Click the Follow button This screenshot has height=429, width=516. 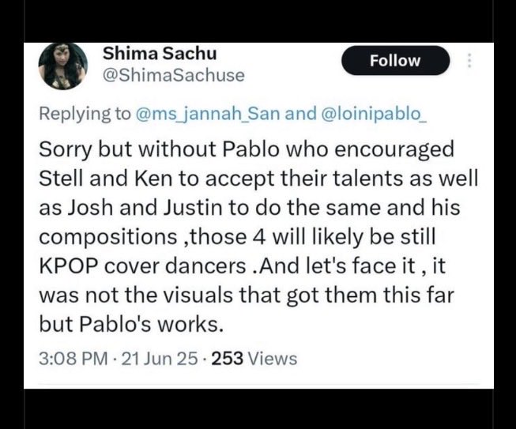pos(395,61)
